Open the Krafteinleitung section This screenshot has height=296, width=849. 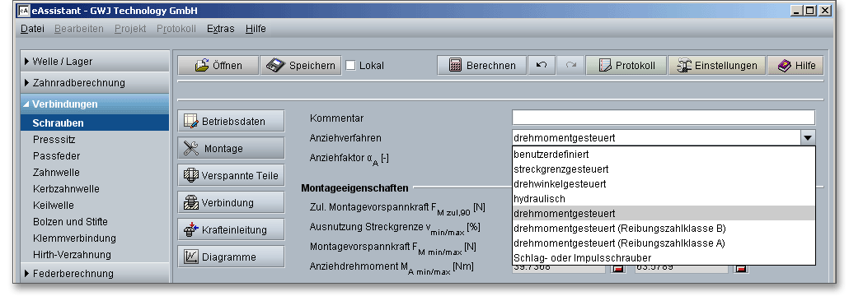pos(231,229)
